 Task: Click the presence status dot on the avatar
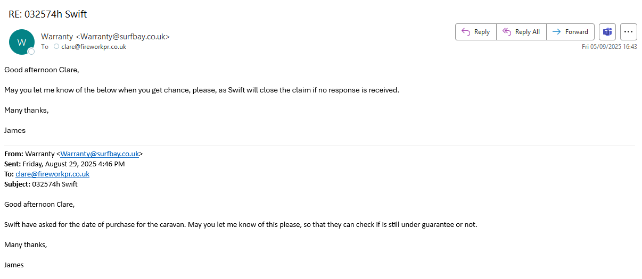[31, 52]
